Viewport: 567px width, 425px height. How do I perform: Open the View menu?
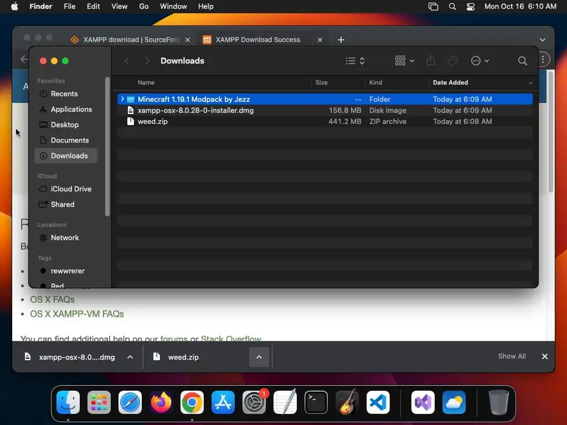click(120, 7)
